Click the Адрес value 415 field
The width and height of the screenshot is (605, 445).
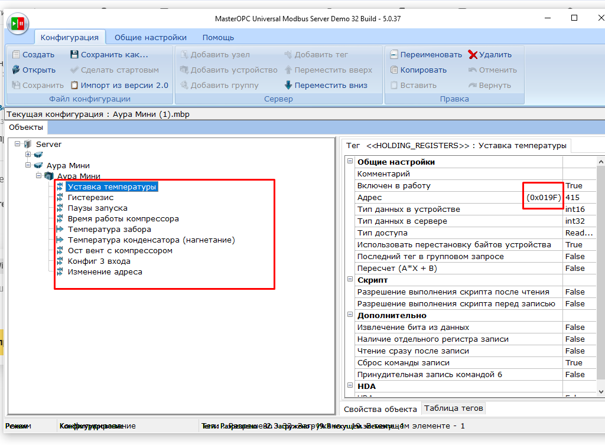point(580,197)
